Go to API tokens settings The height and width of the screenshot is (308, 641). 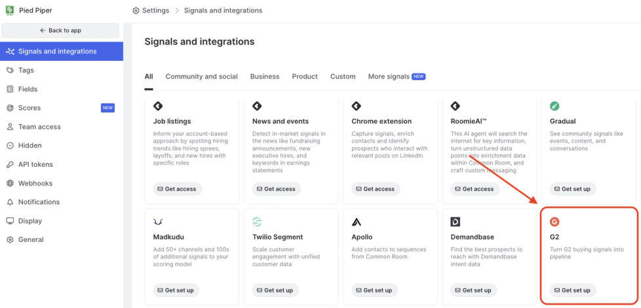point(35,164)
